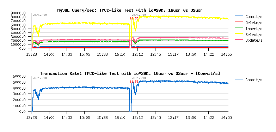The width and height of the screenshot is (276, 132).
Task: Click the blue Commit/s swatch in the top legend
Action: (239, 16)
